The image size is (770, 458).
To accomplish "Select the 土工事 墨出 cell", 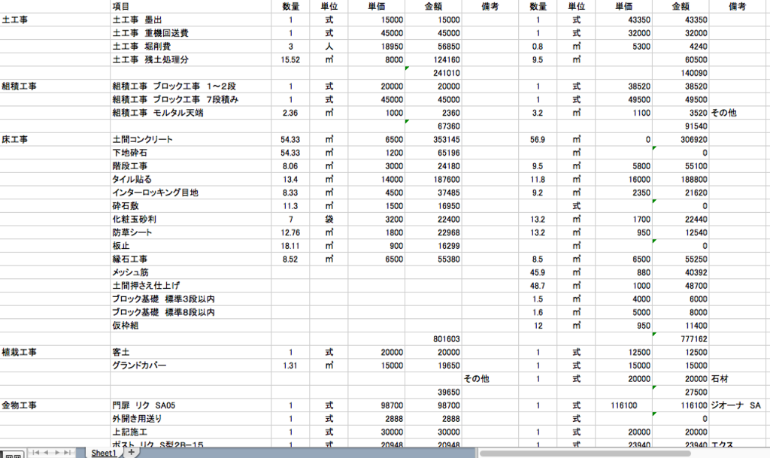I will pyautogui.click(x=190, y=20).
